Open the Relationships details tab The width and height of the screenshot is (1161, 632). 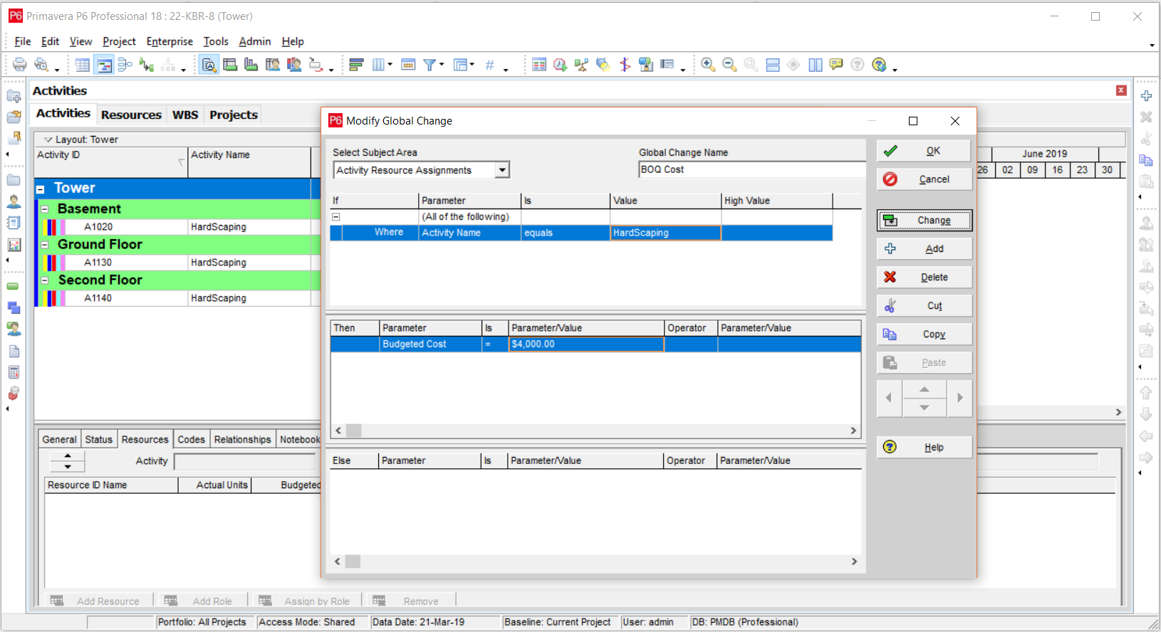(242, 440)
